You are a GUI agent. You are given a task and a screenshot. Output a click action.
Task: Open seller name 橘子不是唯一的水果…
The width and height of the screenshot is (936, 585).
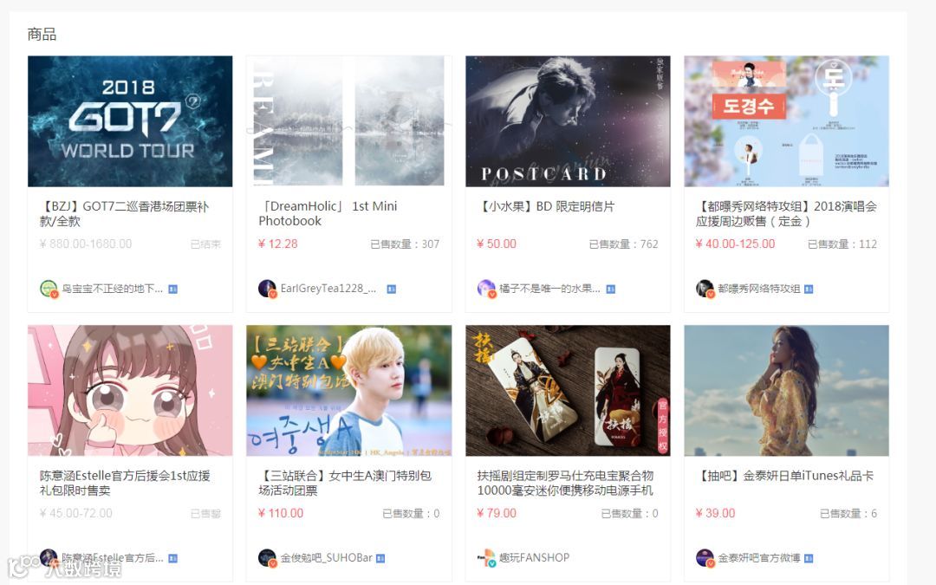tap(549, 289)
